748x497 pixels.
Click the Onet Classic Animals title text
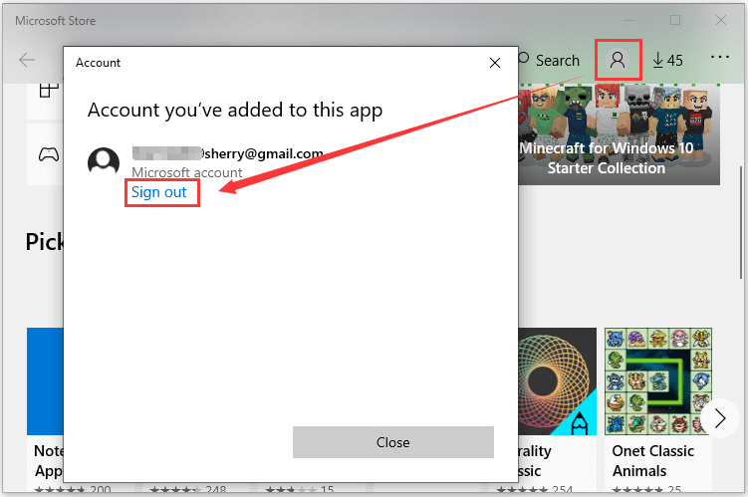pos(652,461)
